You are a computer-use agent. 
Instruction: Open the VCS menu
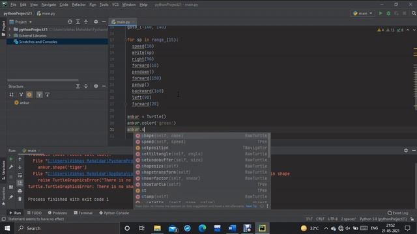click(x=115, y=5)
